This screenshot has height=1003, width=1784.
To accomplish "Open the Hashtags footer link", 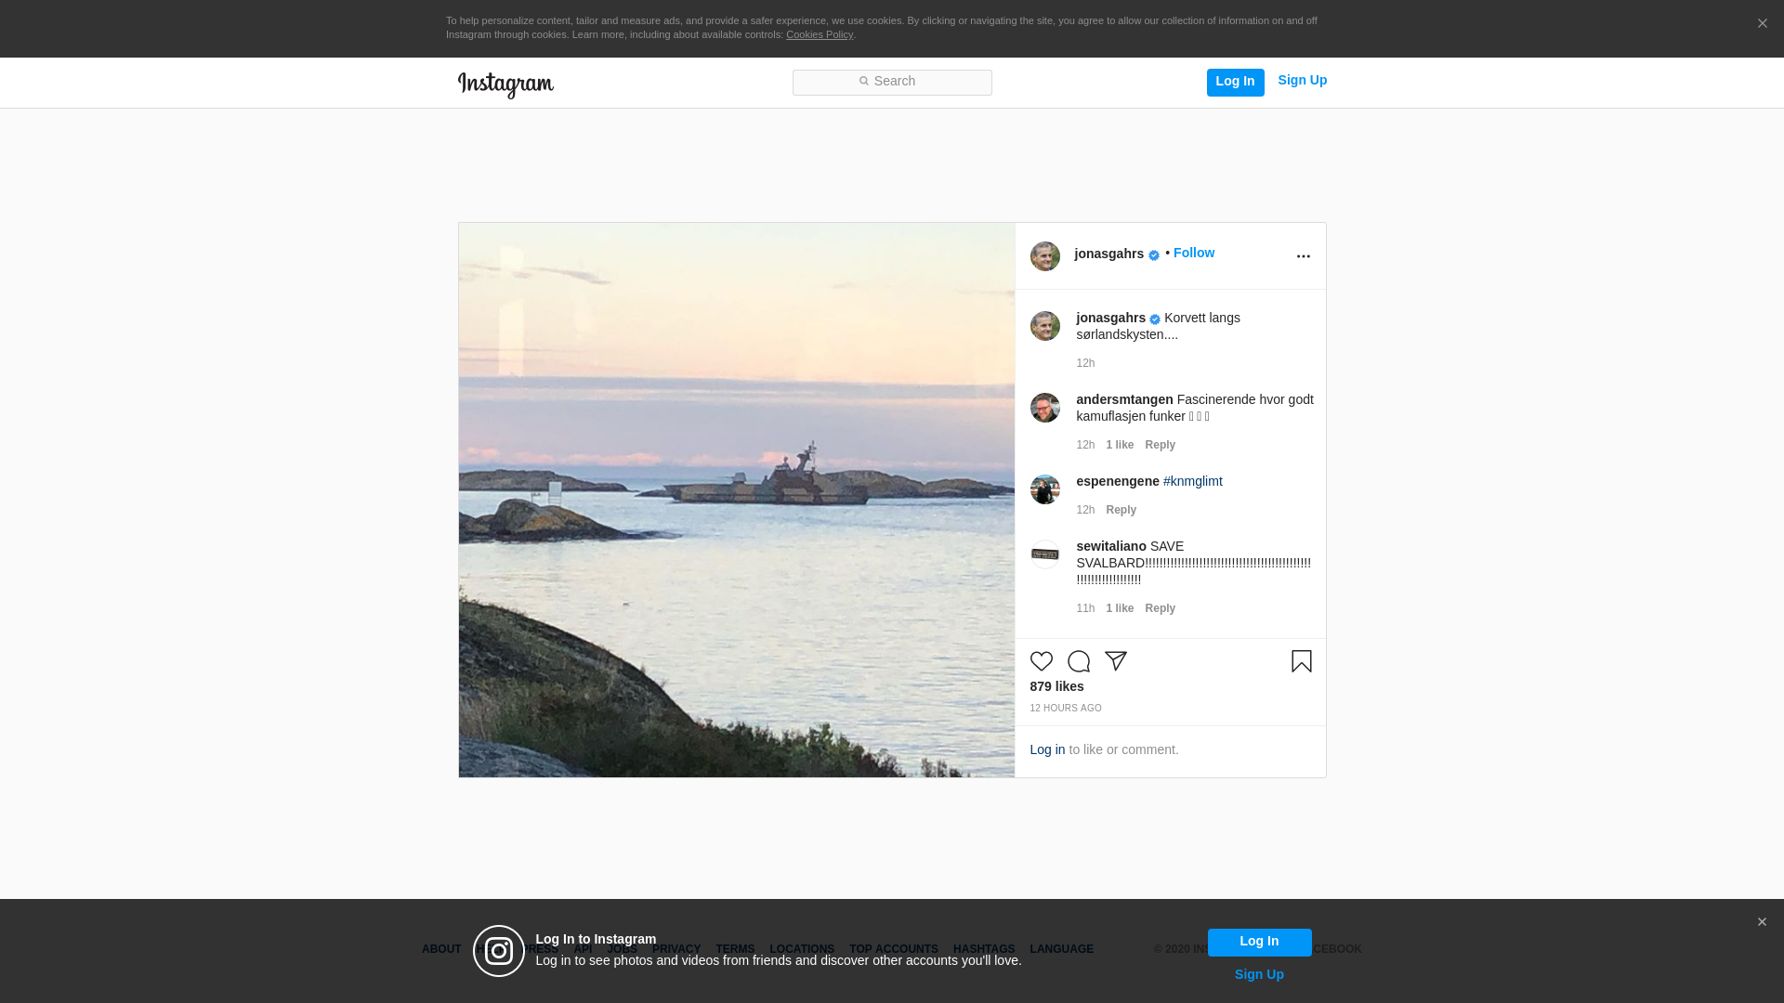I will click(x=984, y=949).
